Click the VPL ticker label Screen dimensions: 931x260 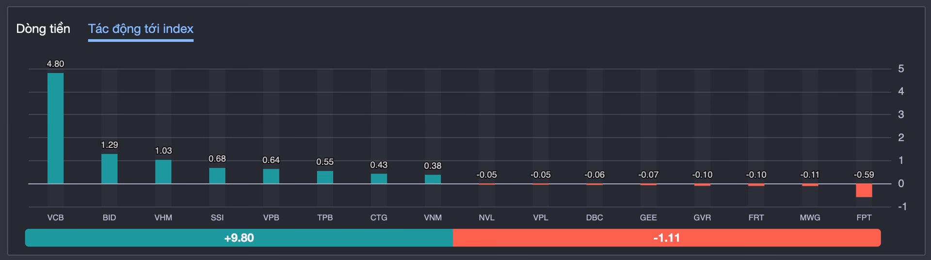coord(541,217)
